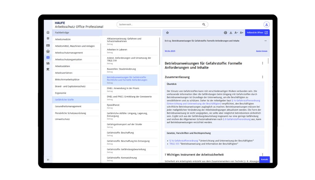
Task: Select Ergonomie category
Action: (x=76, y=93)
